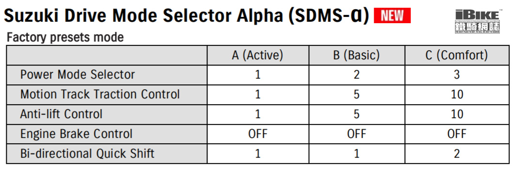Select the A (Active) column header
Viewport: 517px width, 176px height.
(x=257, y=55)
